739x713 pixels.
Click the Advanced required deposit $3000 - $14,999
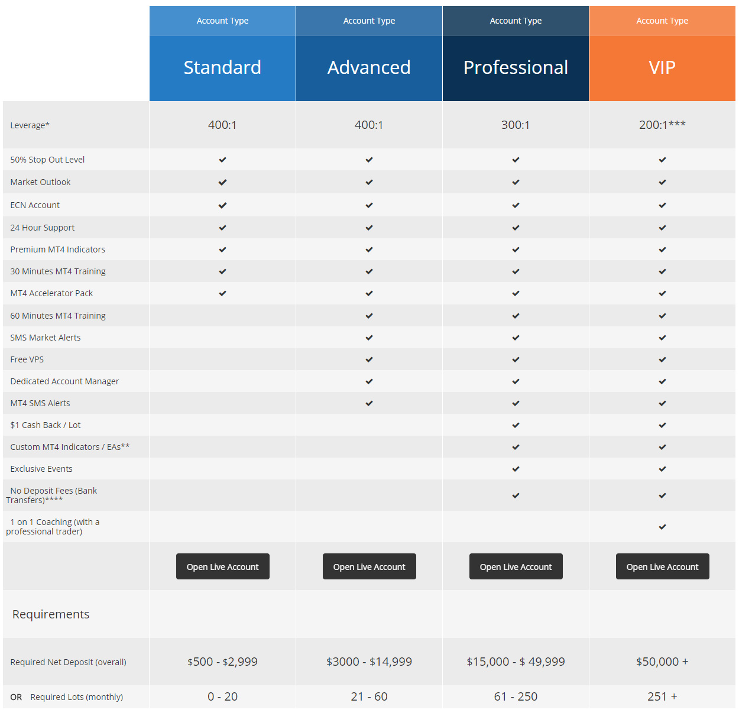pos(369,662)
